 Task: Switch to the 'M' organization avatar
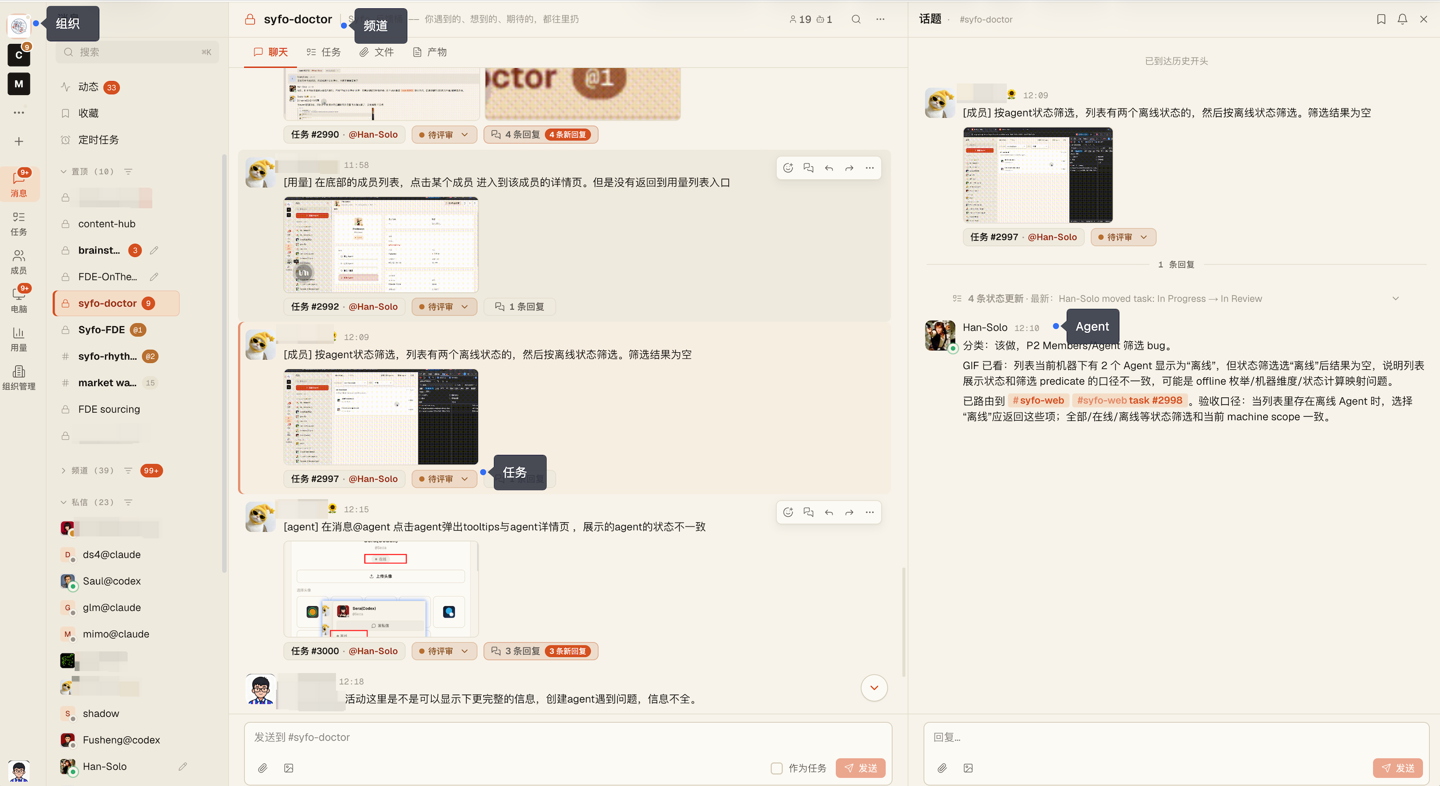[19, 84]
